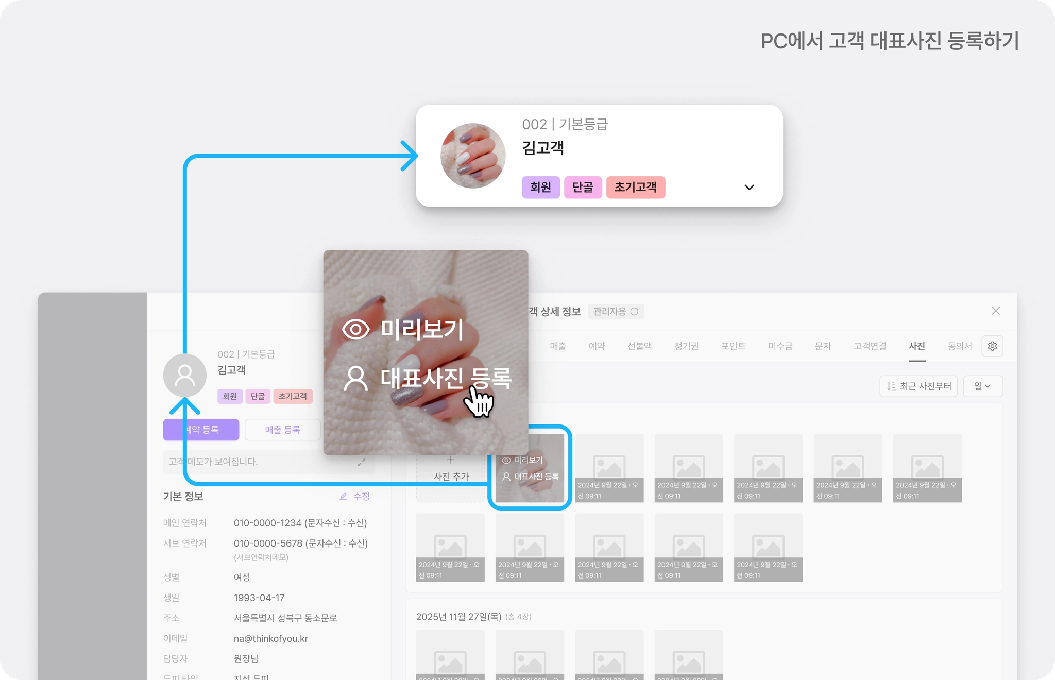This screenshot has height=680, width=1055.
Task: Click the plus icon for 사진 추가
Action: (x=450, y=460)
